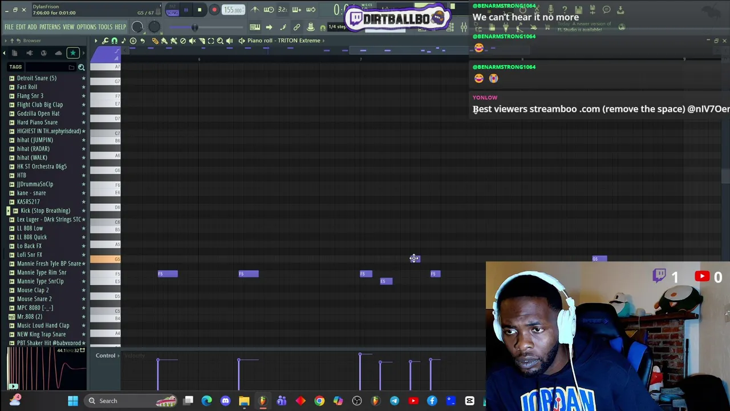Screen dimensions: 730x411
Task: Open the piano roll options arrow menu
Action: point(96,41)
